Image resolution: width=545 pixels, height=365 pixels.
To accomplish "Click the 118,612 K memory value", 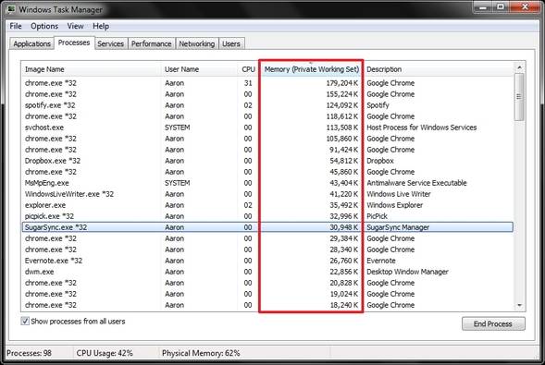I will coord(342,116).
